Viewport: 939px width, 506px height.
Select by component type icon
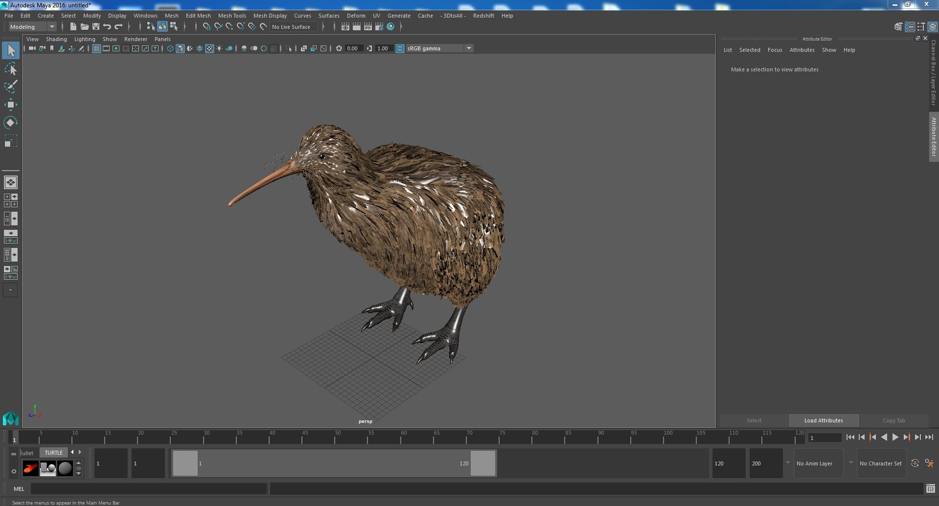pyautogui.click(x=174, y=27)
